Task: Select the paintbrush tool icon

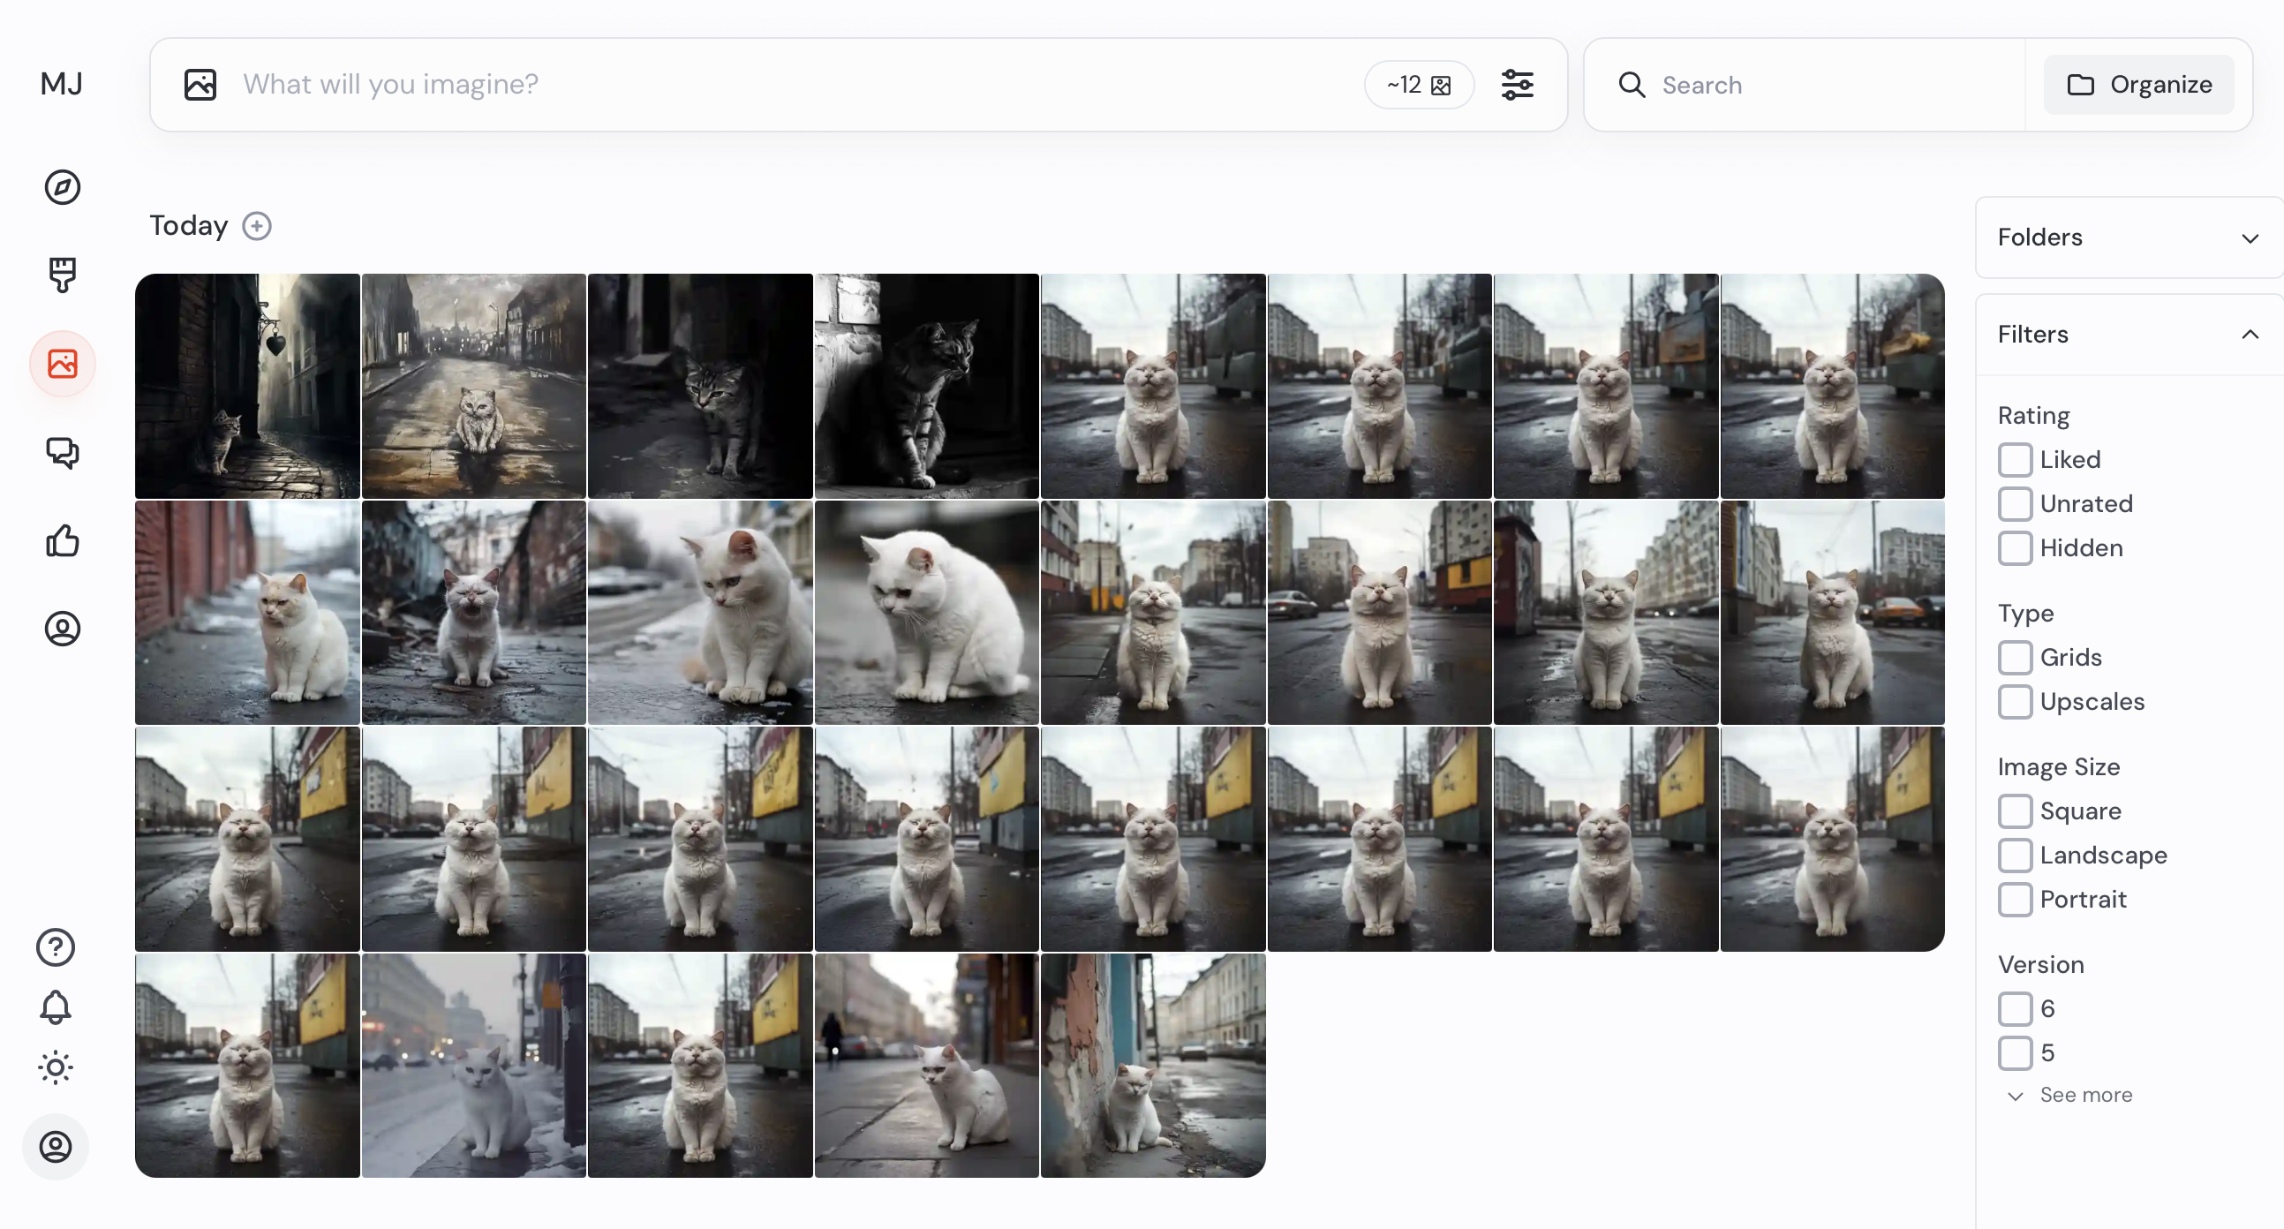Action: point(62,274)
